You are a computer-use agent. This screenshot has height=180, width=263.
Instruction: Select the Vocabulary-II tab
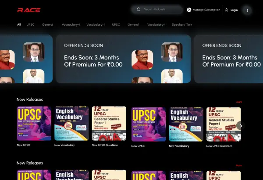[96, 24]
